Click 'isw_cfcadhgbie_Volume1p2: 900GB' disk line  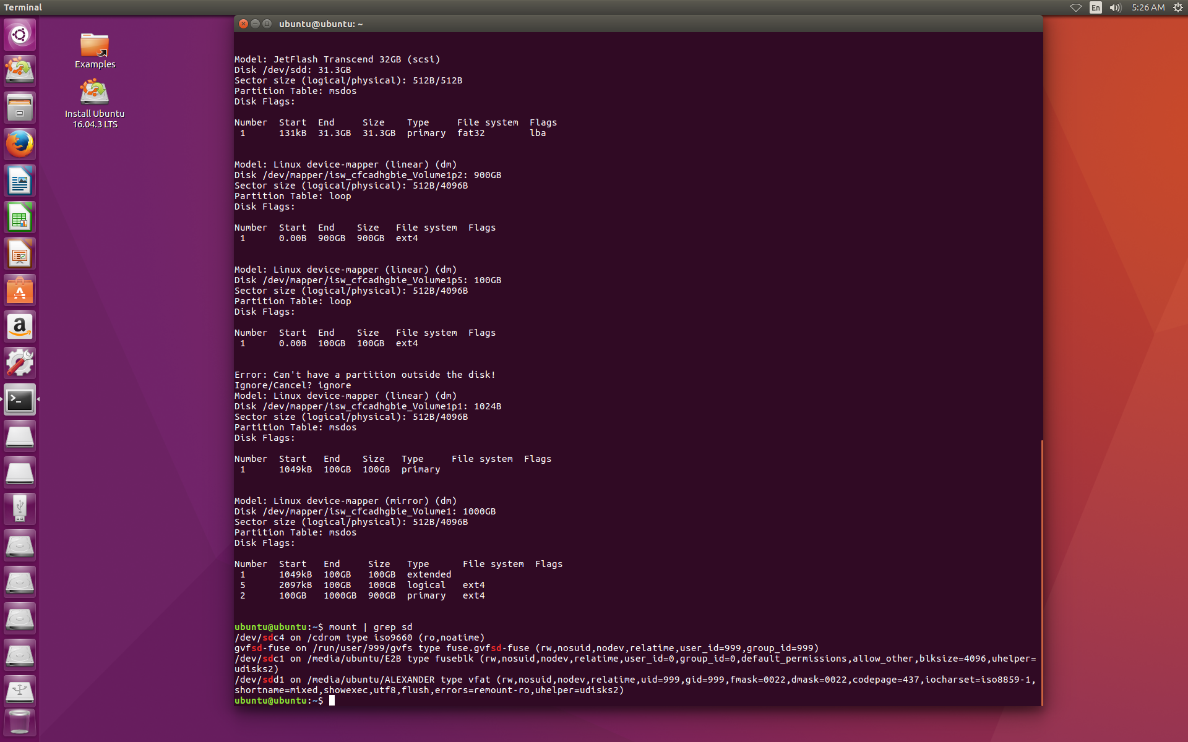(368, 175)
